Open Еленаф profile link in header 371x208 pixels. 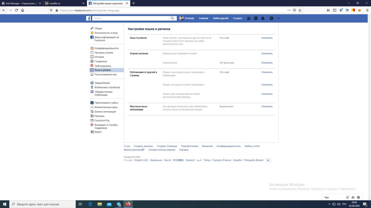tap(187, 18)
